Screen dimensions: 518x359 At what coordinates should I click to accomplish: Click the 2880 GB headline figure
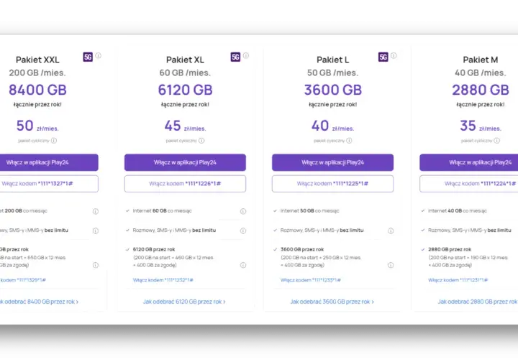click(481, 90)
